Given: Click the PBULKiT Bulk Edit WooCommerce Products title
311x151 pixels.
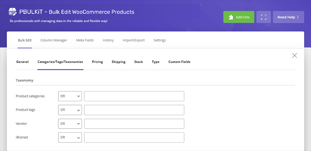Looking at the screenshot, I should (77, 12).
